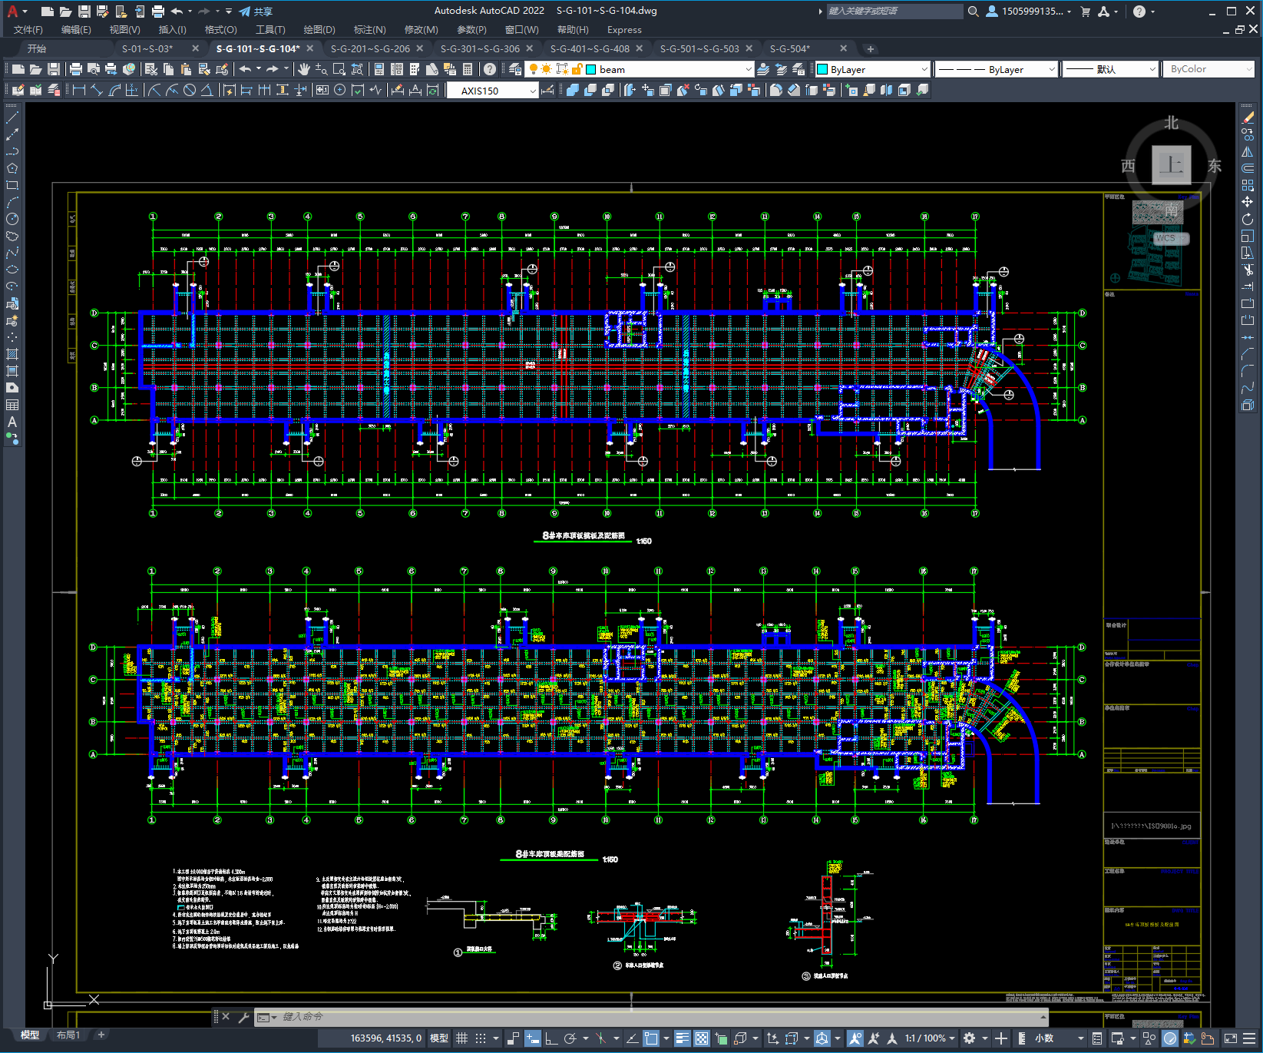The image size is (1263, 1053).
Task: Click the Autodesk App Store cart icon
Action: click(x=1085, y=12)
